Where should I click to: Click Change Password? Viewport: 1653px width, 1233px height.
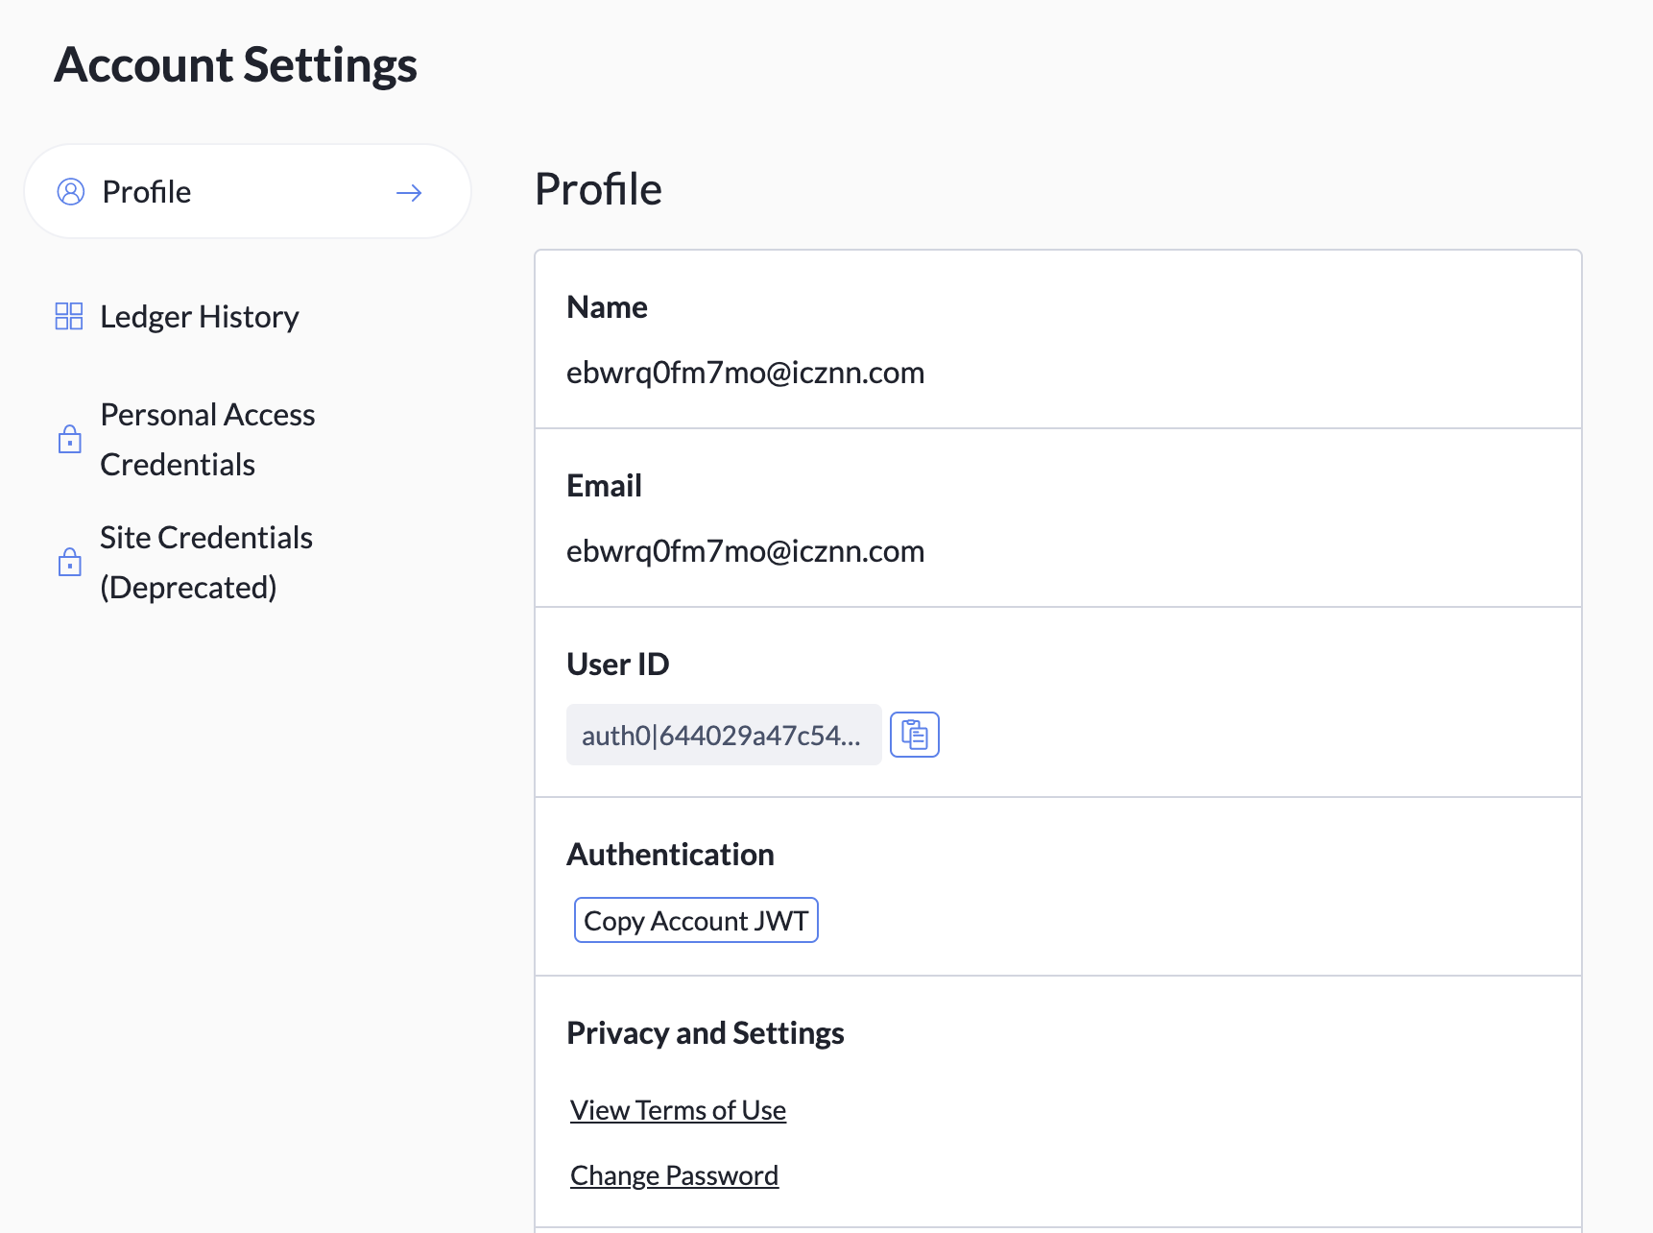(x=674, y=1174)
